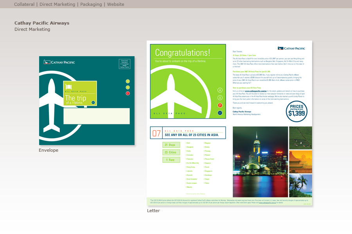
Task: Click the Prices $1,399 round badge
Action: click(x=296, y=112)
